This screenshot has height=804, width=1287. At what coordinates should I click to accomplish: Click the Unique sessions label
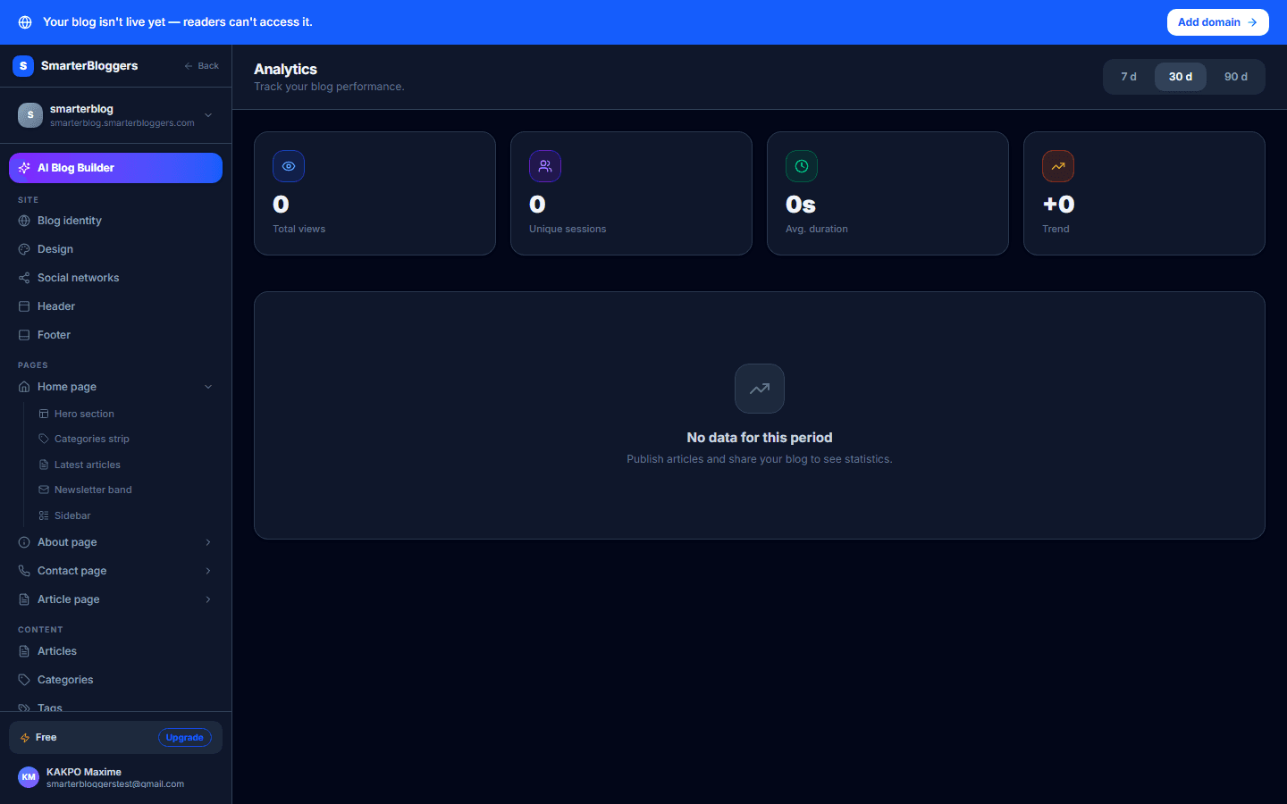568,229
